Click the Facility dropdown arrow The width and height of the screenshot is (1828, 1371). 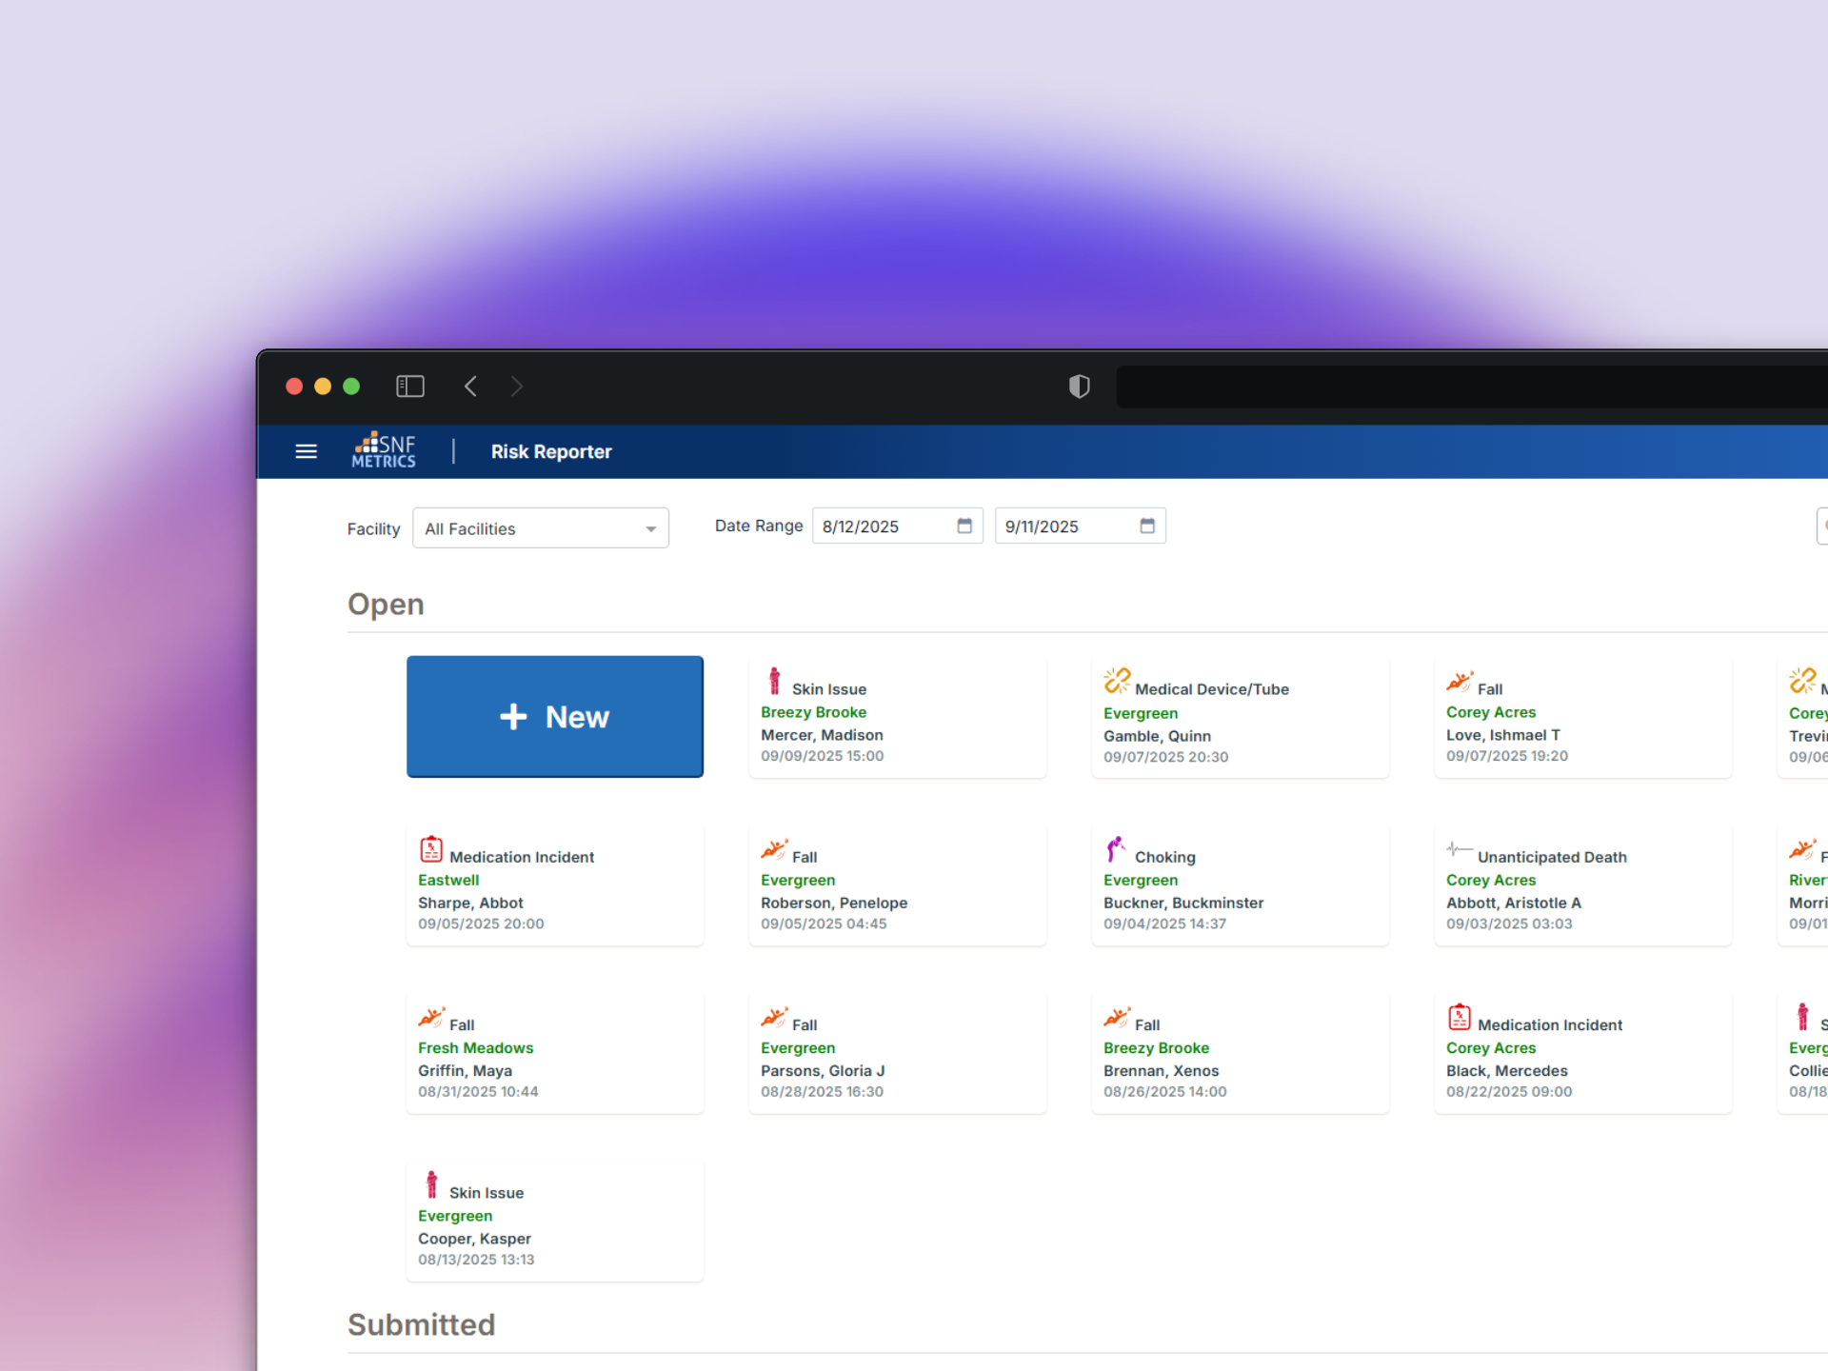pyautogui.click(x=651, y=529)
